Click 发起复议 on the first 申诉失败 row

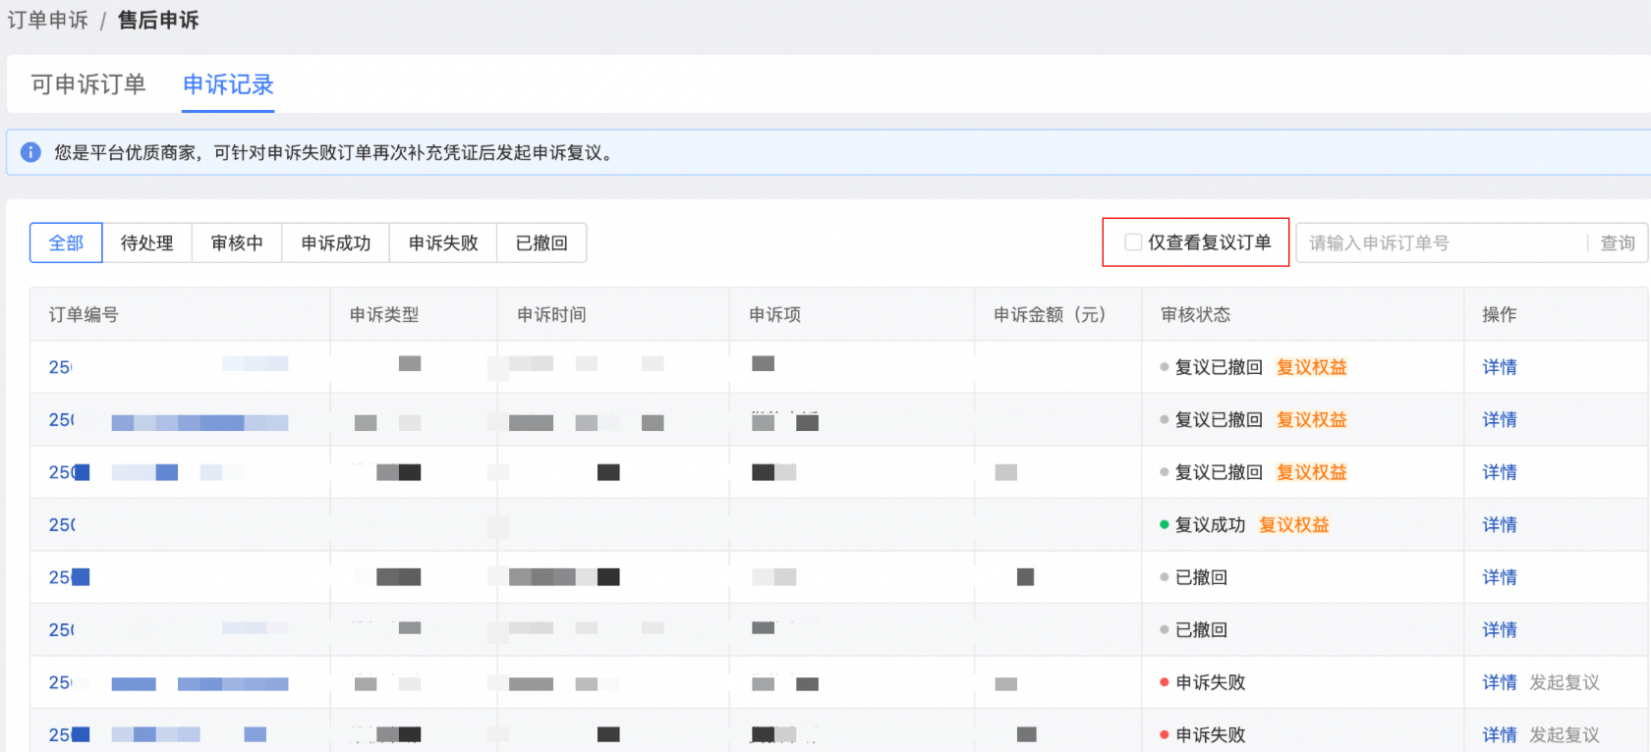1564,682
